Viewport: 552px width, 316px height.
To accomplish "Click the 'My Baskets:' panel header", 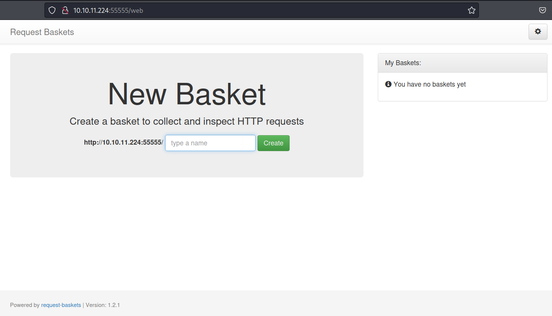I will point(403,63).
